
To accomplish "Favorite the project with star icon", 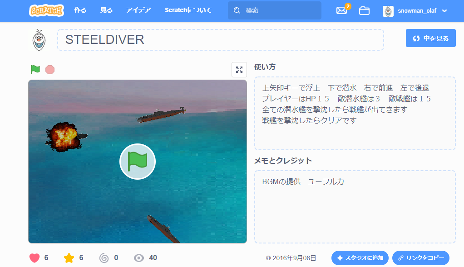I will tap(69, 258).
